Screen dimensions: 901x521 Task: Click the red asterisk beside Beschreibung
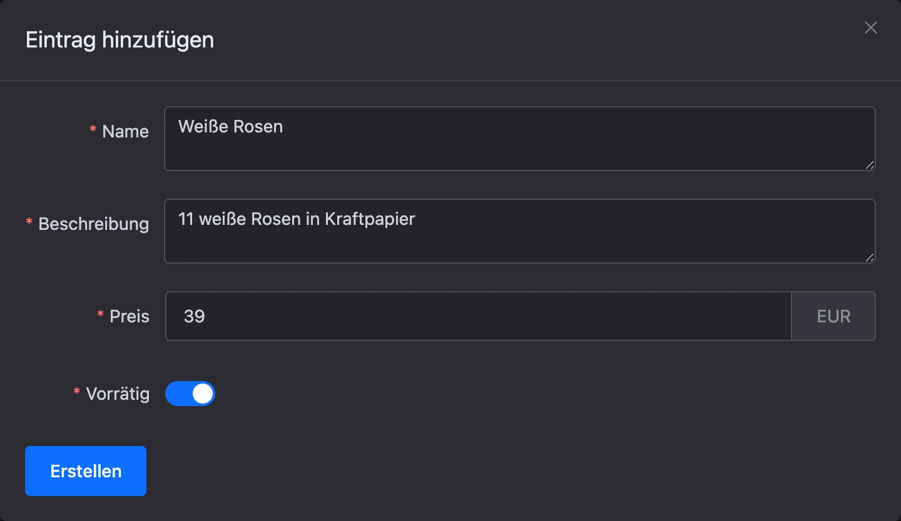[x=29, y=222]
